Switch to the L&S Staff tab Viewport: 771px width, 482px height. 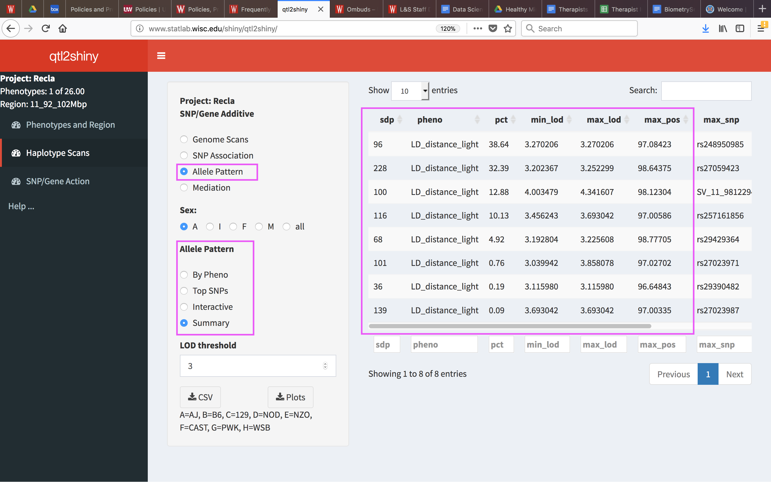click(409, 9)
